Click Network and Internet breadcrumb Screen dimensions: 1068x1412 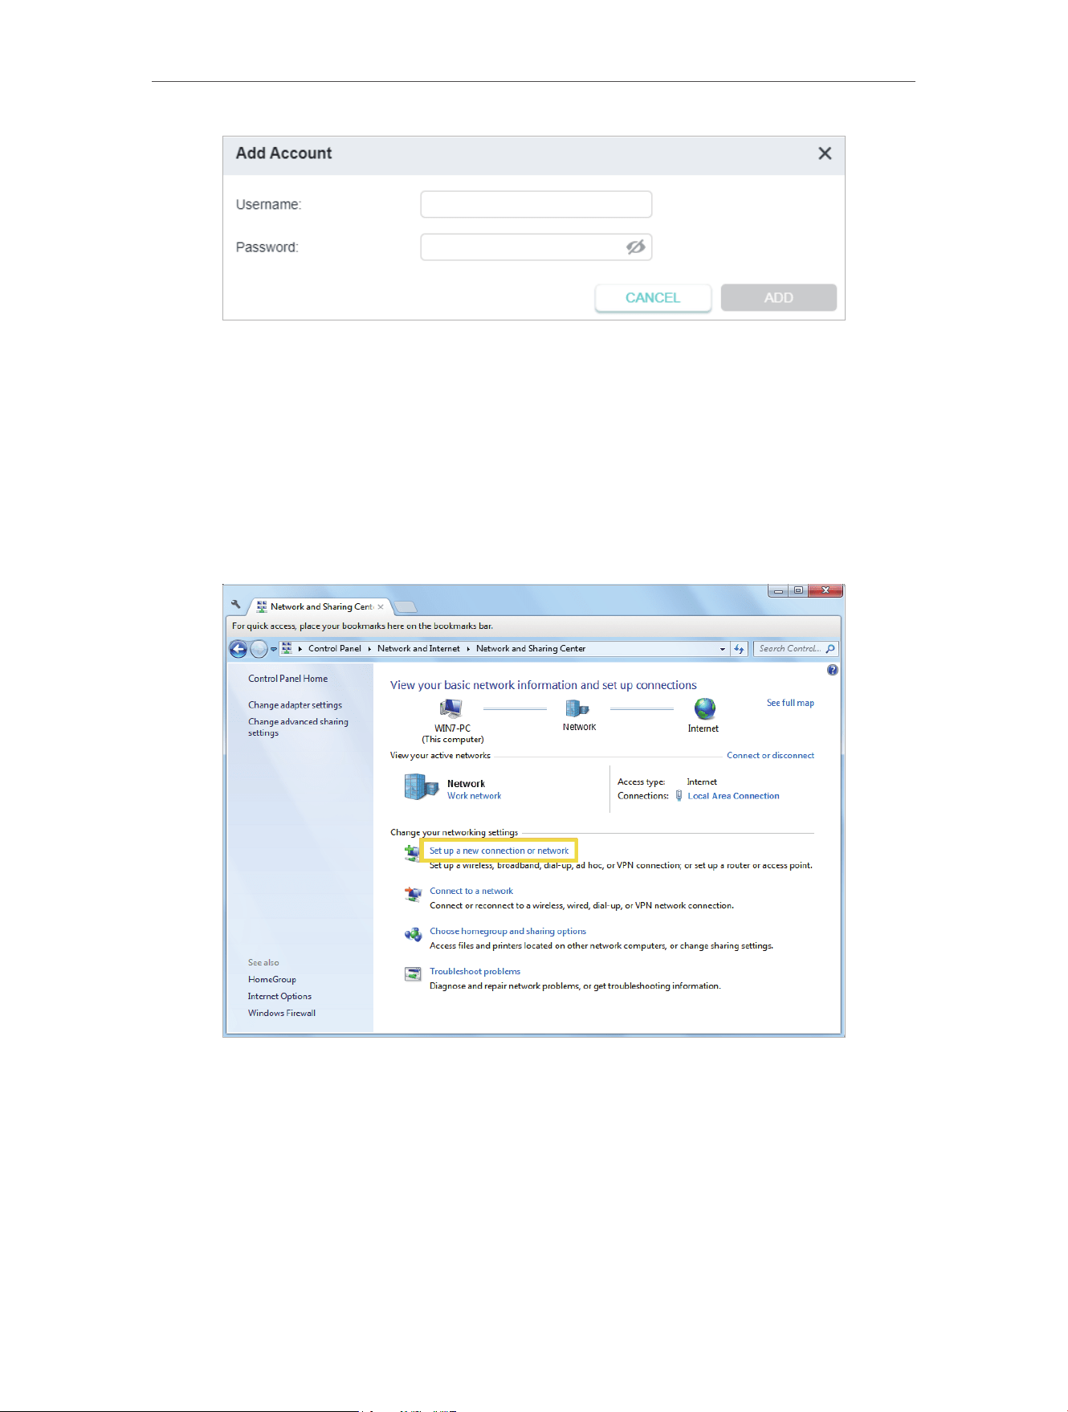[x=418, y=649]
